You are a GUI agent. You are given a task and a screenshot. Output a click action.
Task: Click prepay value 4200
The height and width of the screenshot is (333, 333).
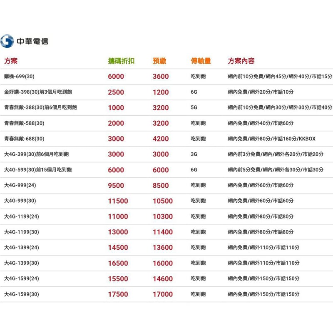tap(161, 139)
